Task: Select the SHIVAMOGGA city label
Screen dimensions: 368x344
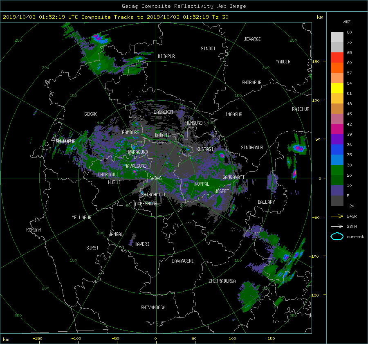Action: tap(153, 308)
